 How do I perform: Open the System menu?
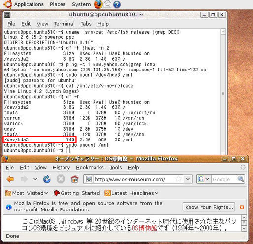tap(81, 4)
